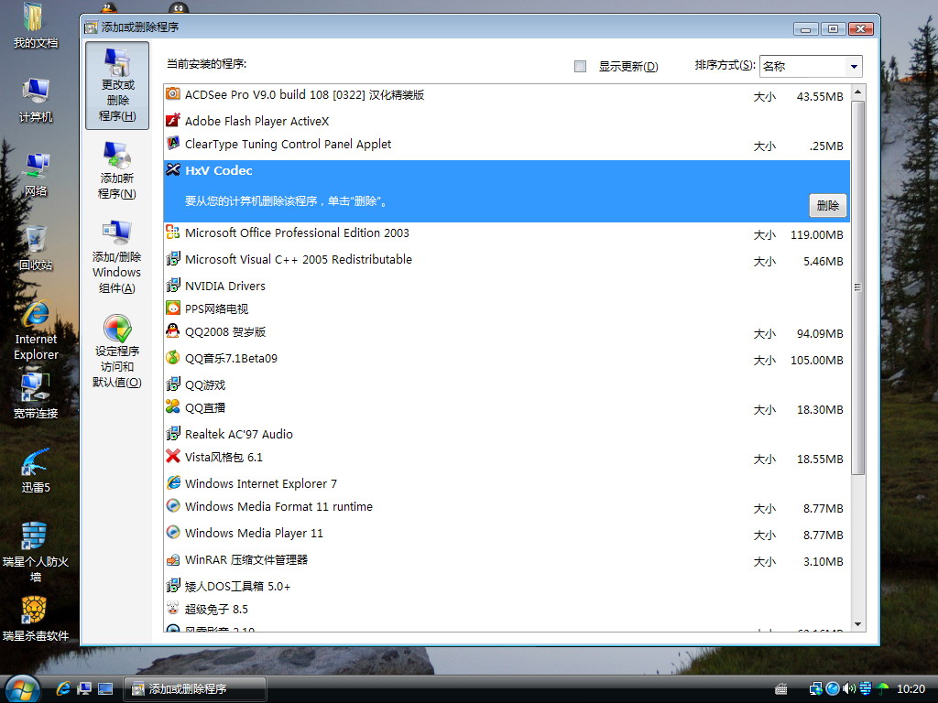The width and height of the screenshot is (938, 703).
Task: Open 设定程序访问和默认值 sidebar tab
Action: [117, 351]
